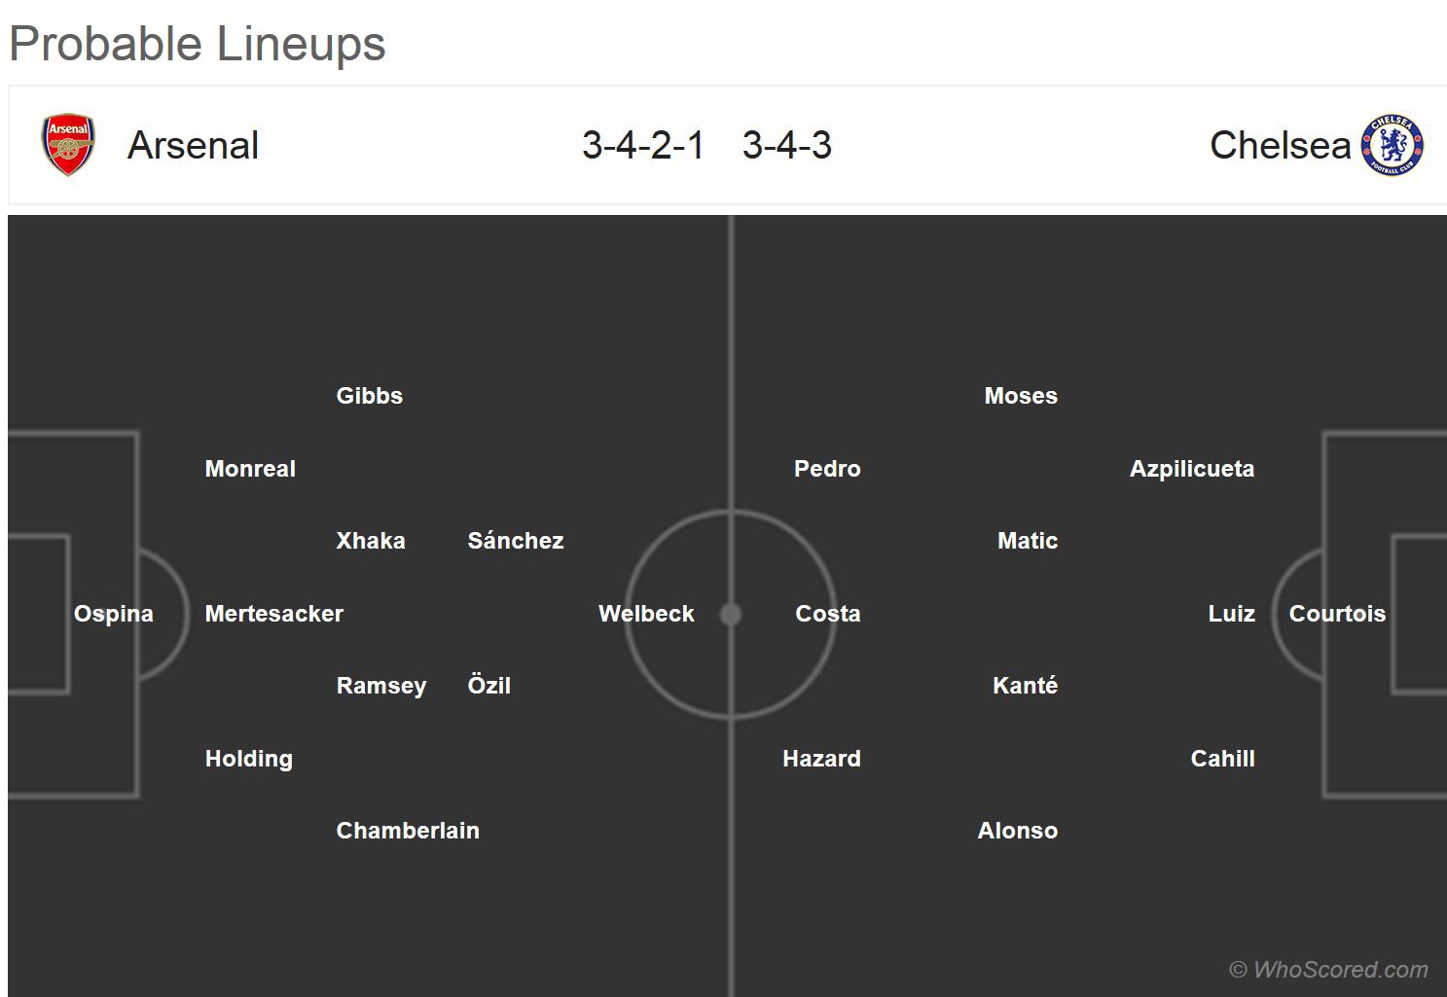
Task: Select Arsenal's 3-4-2-1 formation text
Action: (x=642, y=146)
